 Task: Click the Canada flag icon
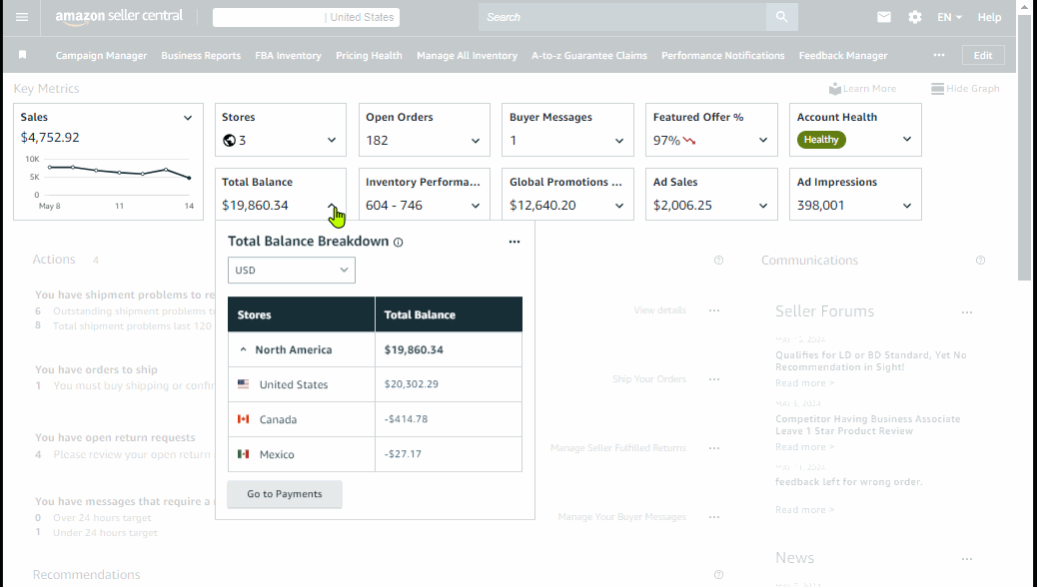coord(244,419)
